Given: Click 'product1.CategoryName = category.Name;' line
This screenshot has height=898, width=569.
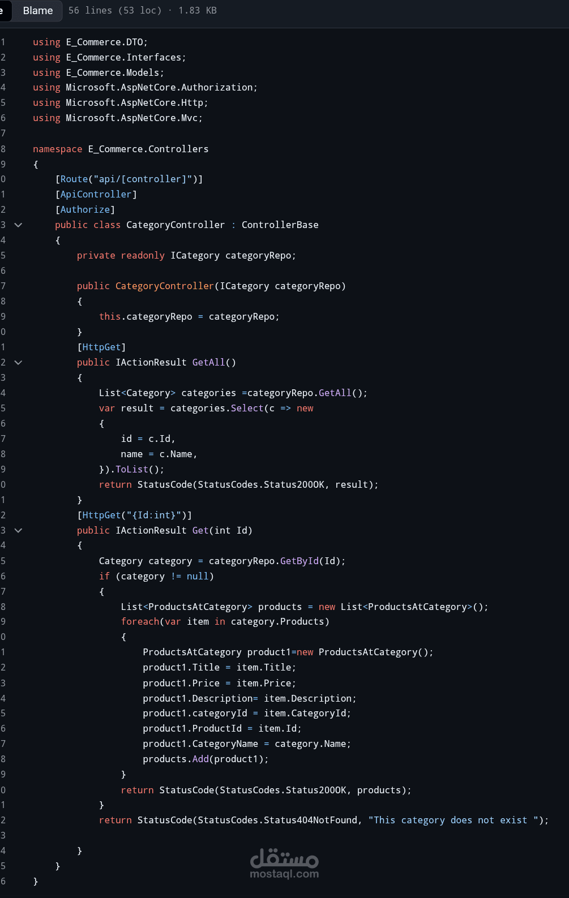Looking at the screenshot, I should [x=247, y=744].
